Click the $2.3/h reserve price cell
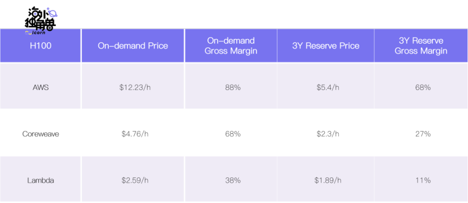 325,134
